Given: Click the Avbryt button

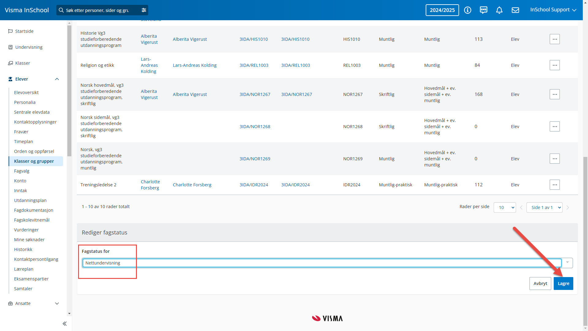Looking at the screenshot, I should pyautogui.click(x=540, y=283).
